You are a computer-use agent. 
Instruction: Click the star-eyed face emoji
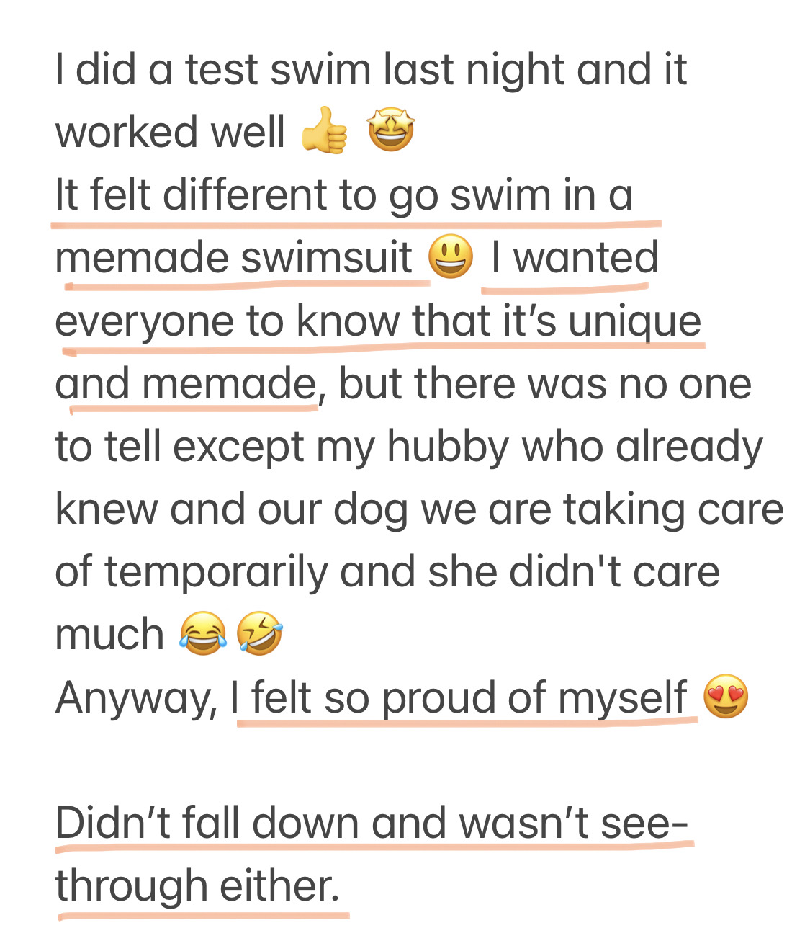391,130
